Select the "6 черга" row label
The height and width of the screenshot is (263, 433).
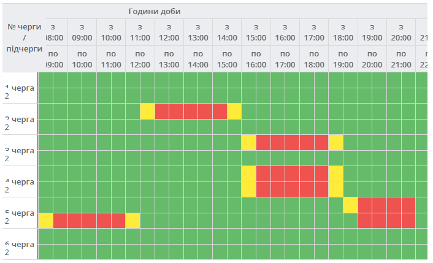pos(19,244)
